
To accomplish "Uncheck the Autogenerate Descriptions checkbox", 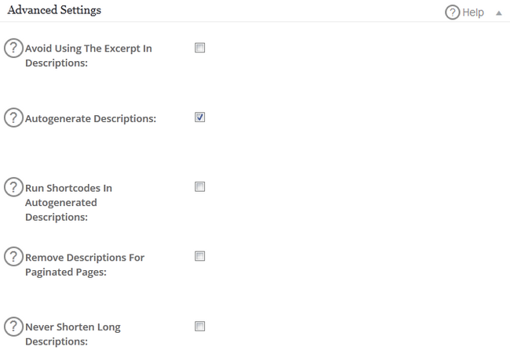I will (x=199, y=117).
